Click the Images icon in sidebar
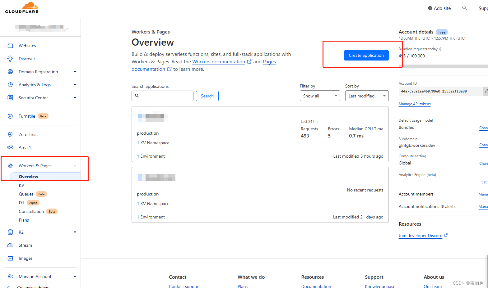 (x=10, y=258)
